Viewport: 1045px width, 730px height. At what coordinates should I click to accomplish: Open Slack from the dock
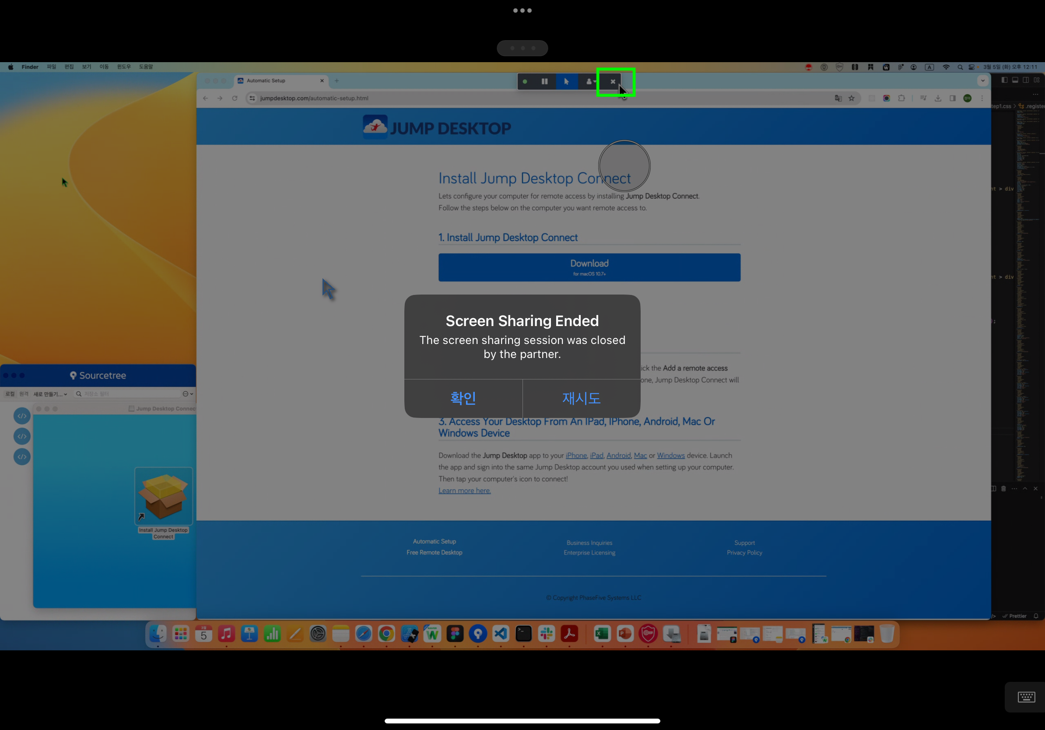tap(547, 634)
